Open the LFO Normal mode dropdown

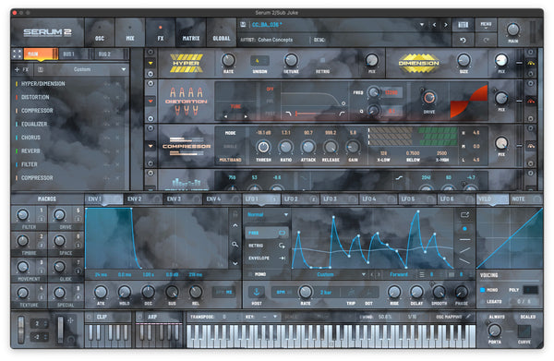point(268,214)
